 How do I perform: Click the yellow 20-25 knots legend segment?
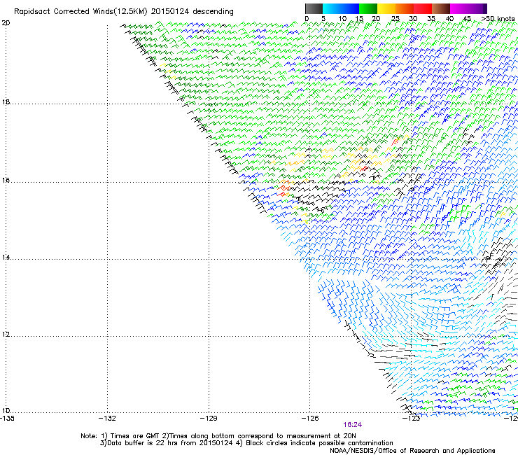pos(386,8)
